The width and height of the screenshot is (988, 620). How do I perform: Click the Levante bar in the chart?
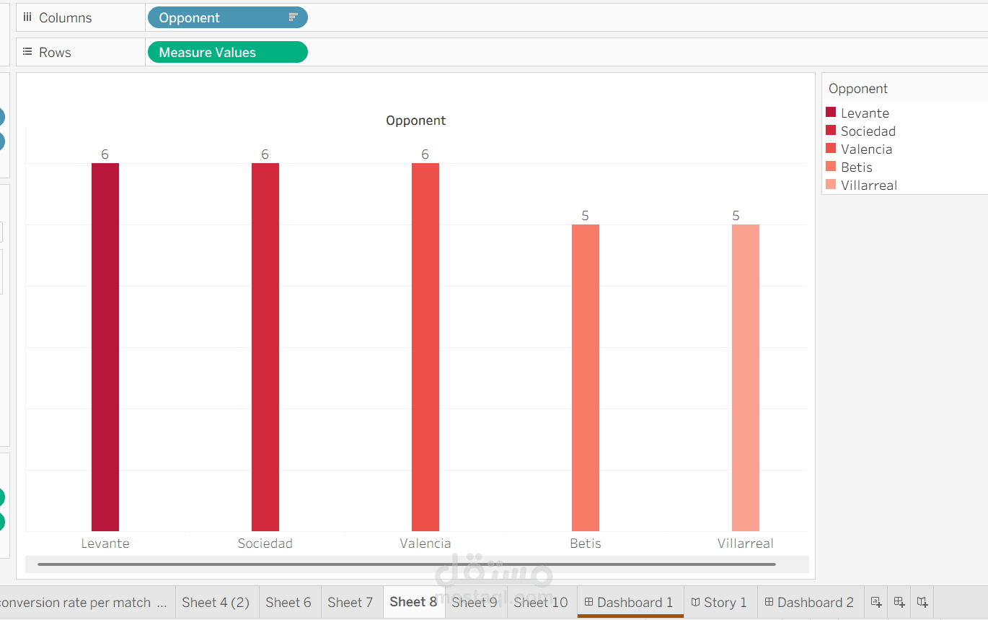point(105,347)
